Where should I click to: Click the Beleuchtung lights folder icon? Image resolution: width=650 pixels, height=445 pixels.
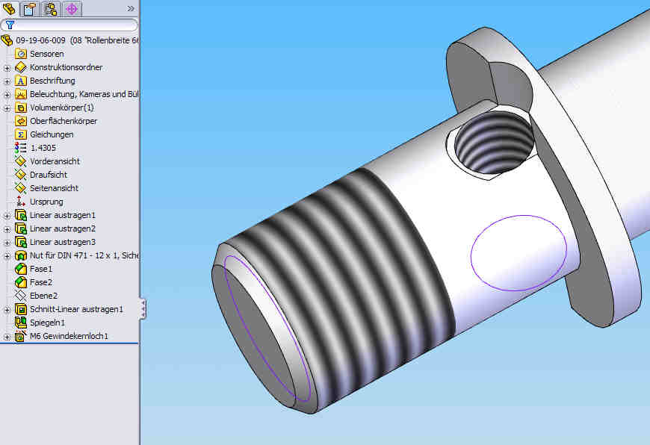pos(21,94)
